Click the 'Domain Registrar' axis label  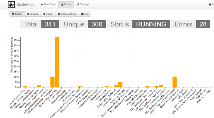(x=59, y=97)
